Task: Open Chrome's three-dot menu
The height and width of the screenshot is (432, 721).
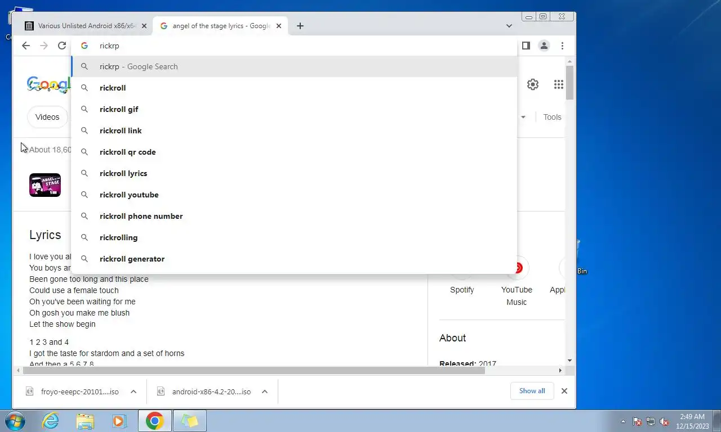Action: 562,46
